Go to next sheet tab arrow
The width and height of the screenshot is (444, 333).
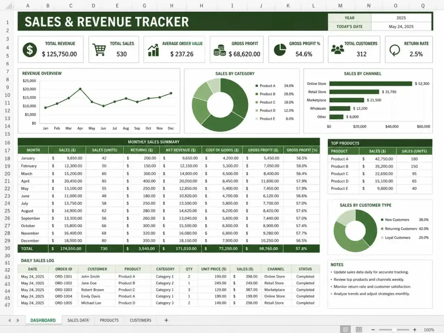click(x=18, y=320)
